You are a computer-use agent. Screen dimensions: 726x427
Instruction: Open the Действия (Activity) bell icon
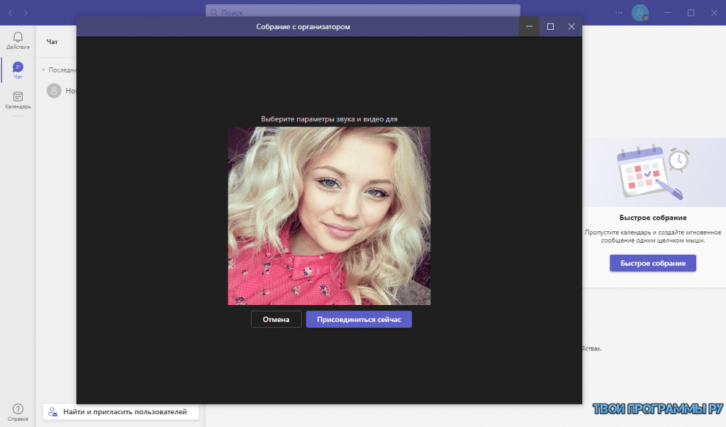[17, 37]
